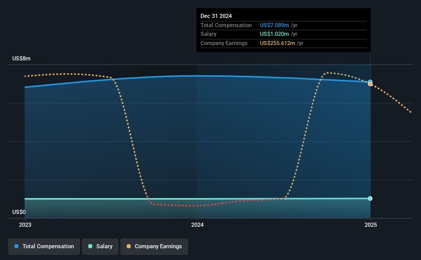This screenshot has width=421, height=260.
Task: Select the blue Total Compensation data point marker
Action: point(370,82)
